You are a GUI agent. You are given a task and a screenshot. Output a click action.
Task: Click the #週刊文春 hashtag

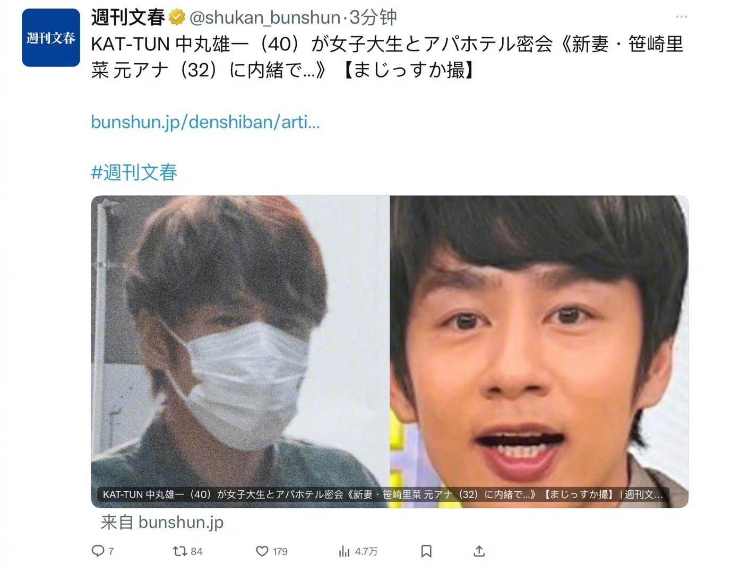(134, 172)
